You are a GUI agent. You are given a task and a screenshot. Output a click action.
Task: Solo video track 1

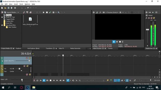(30, 58)
